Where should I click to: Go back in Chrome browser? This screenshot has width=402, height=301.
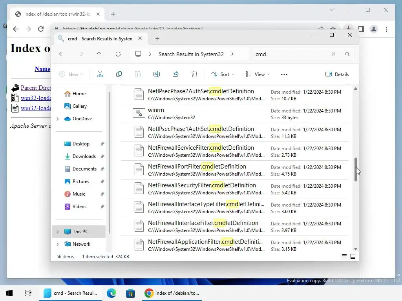point(16,29)
